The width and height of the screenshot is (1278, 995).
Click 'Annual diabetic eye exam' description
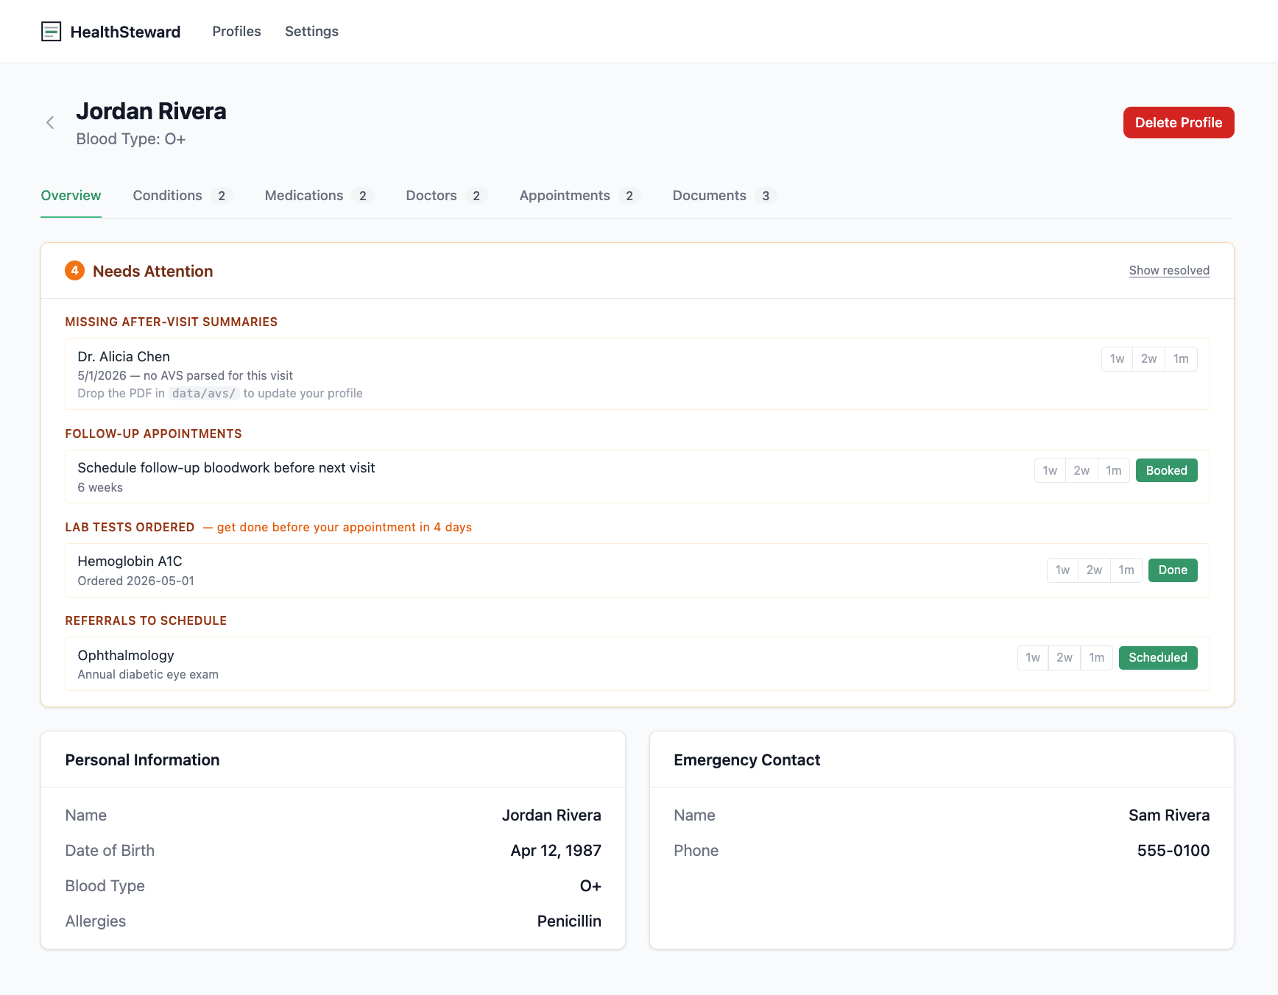pos(148,675)
